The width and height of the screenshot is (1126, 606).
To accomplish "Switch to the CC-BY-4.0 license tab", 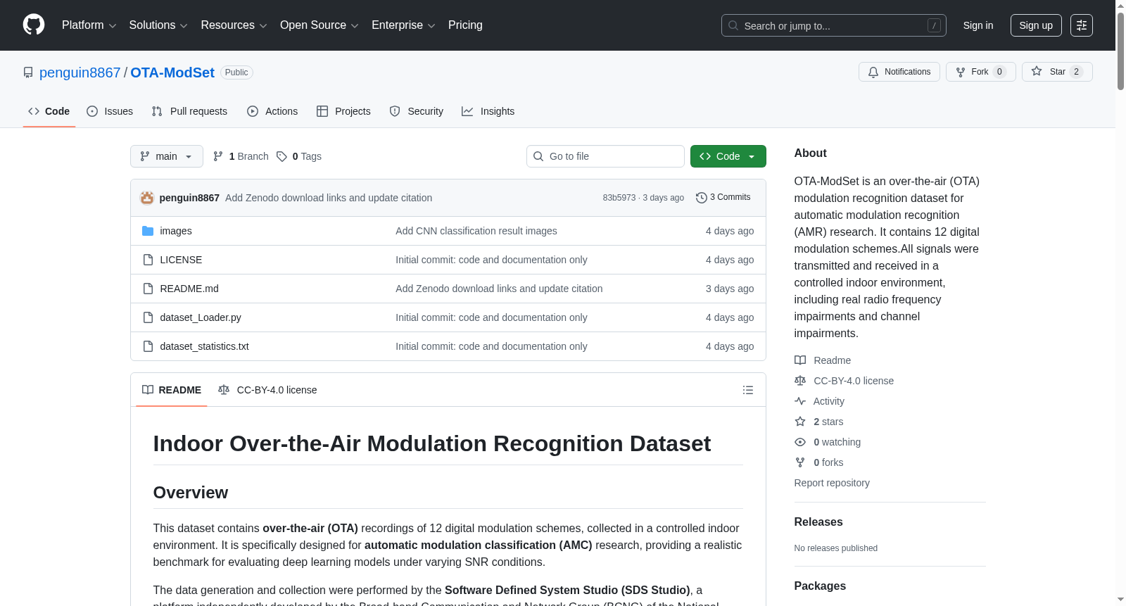I will click(x=267, y=390).
